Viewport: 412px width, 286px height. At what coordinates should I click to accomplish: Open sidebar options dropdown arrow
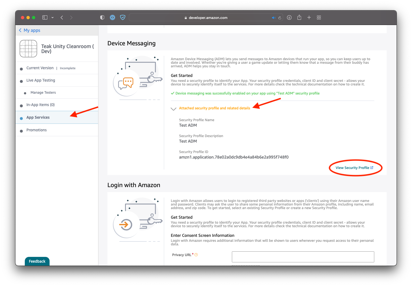[53, 18]
